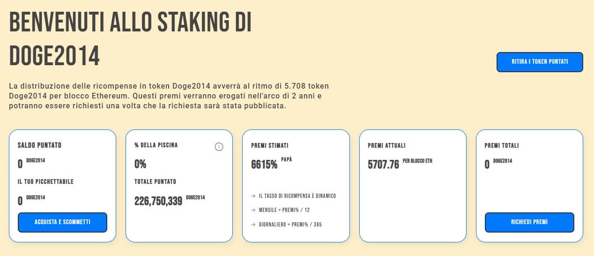Click the Benvenuti allo staking di Doge2014 heading
This screenshot has height=256, width=594.
(x=130, y=40)
